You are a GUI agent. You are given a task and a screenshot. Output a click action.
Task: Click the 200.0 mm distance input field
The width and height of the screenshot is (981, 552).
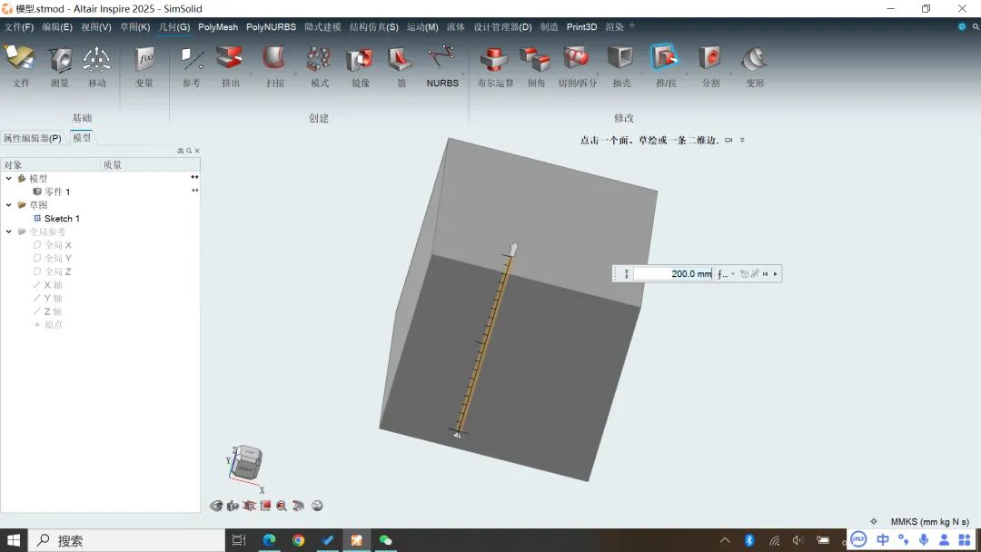coord(672,273)
